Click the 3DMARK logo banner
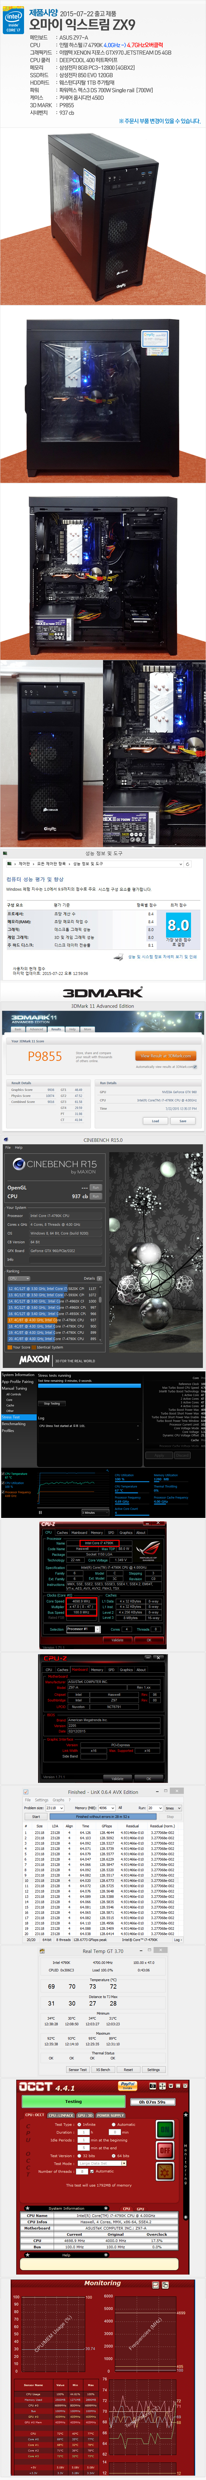Screen dimensions: 206x2480 [102, 992]
